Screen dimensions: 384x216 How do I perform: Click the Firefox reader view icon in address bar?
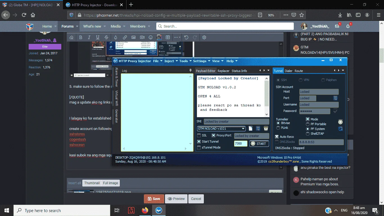click(260, 15)
